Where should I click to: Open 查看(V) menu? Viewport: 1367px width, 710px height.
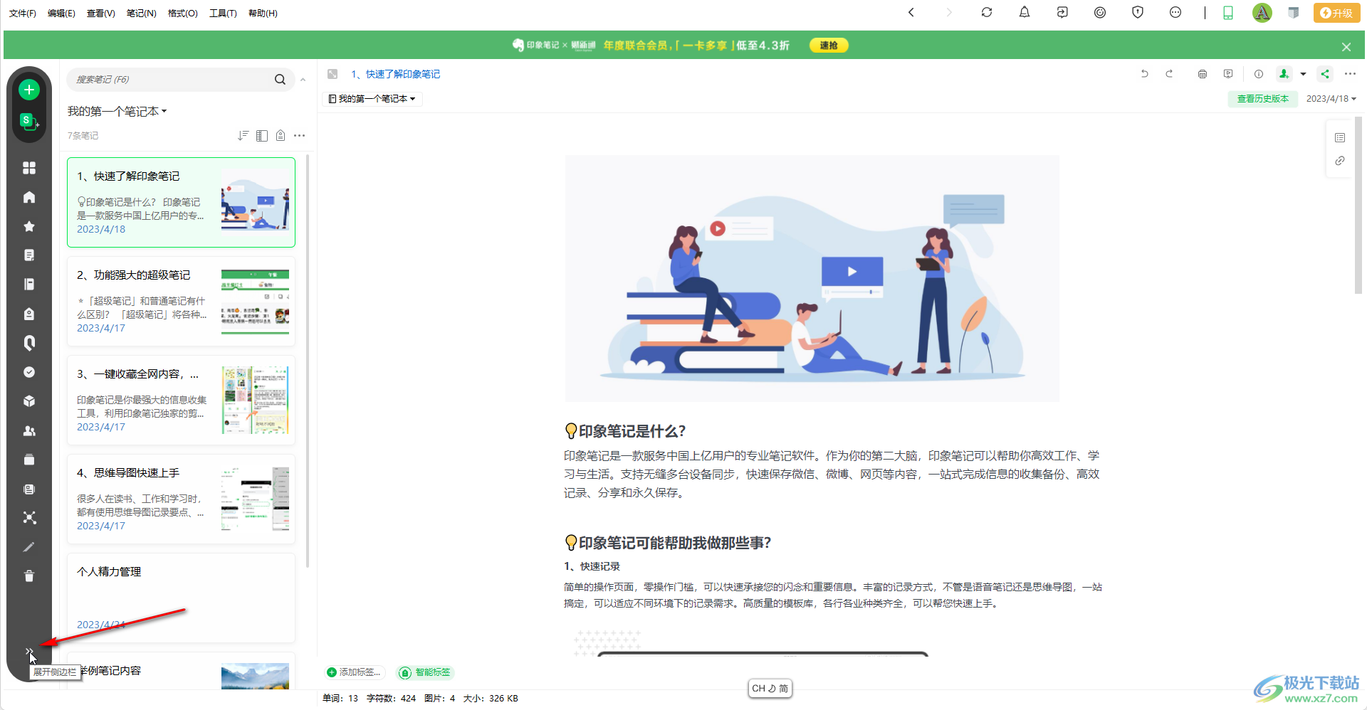coord(101,14)
